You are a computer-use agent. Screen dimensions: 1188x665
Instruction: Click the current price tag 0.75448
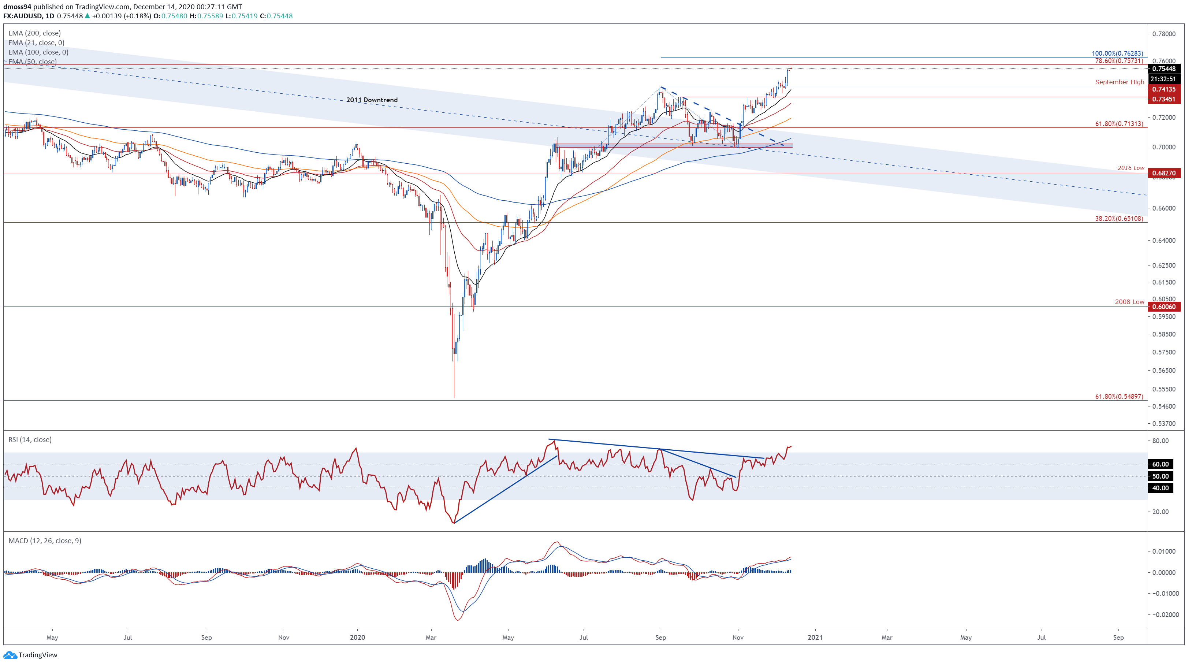1164,69
